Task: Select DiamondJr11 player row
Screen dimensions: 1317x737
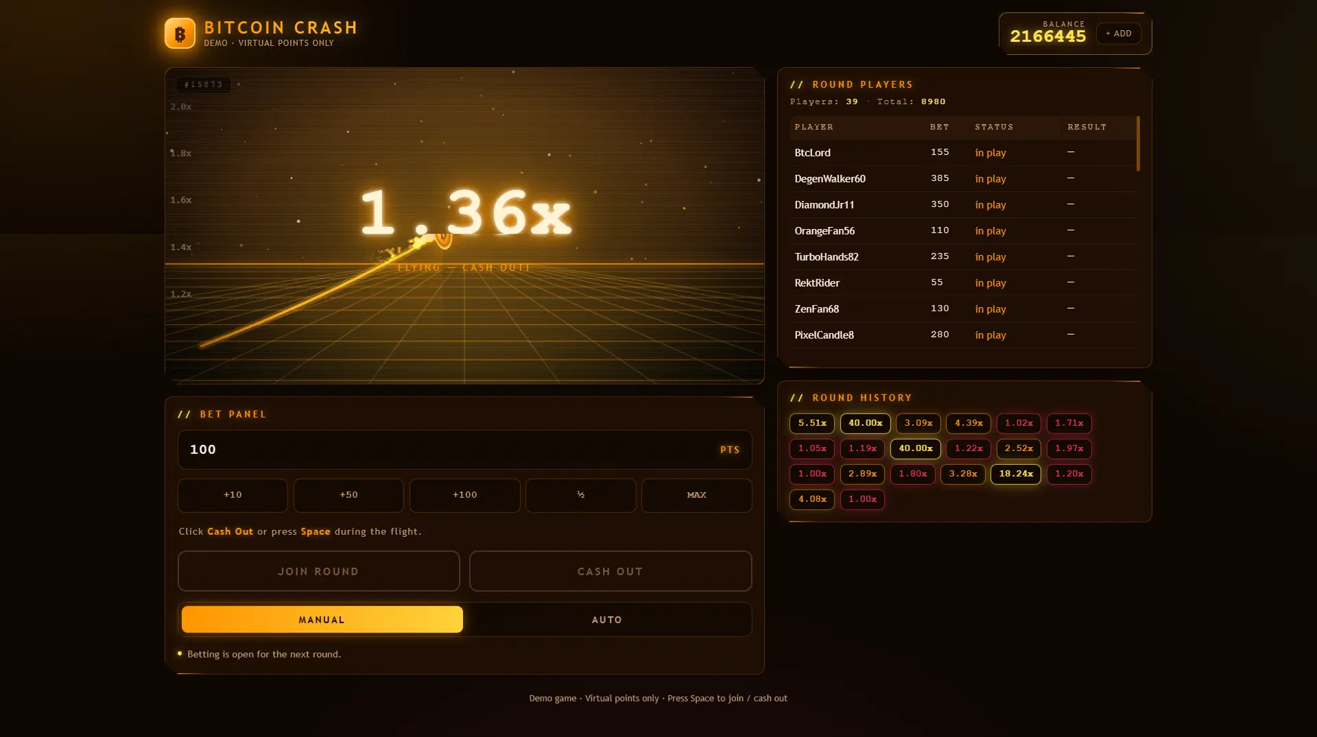Action: coord(962,205)
